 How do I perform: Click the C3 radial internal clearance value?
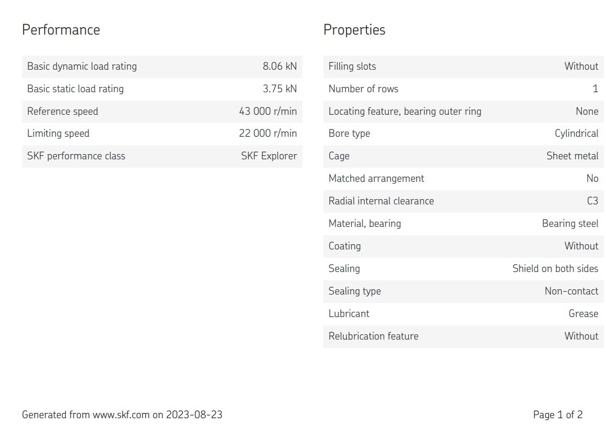coord(592,201)
